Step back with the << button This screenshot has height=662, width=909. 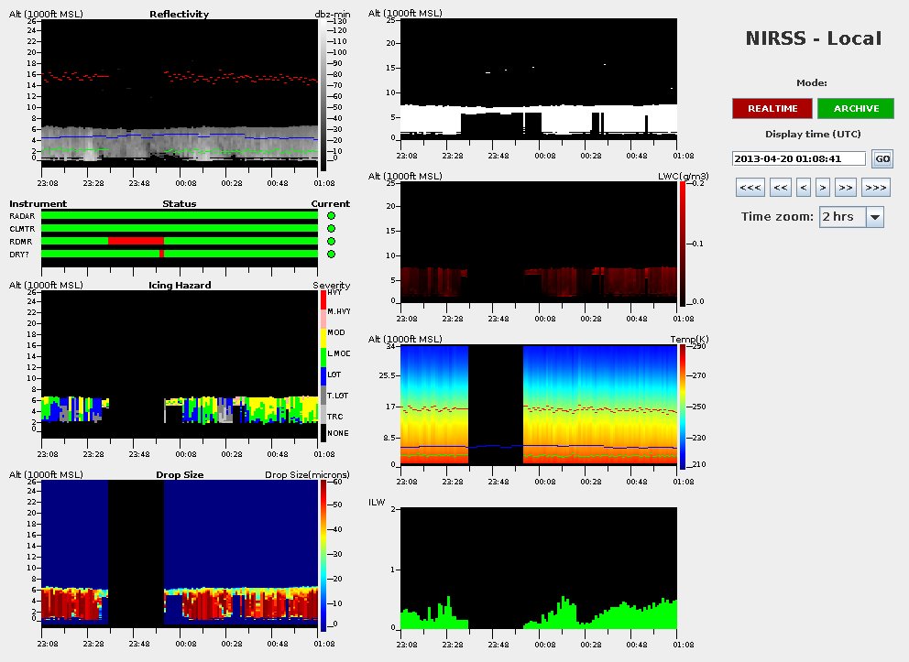pos(780,188)
